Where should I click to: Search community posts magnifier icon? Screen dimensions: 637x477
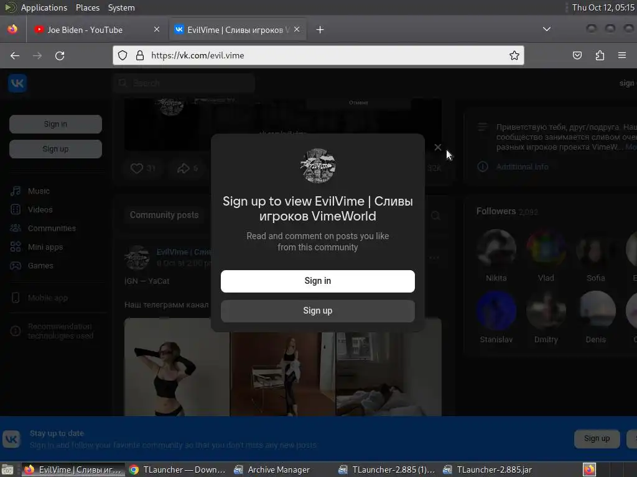coord(435,216)
